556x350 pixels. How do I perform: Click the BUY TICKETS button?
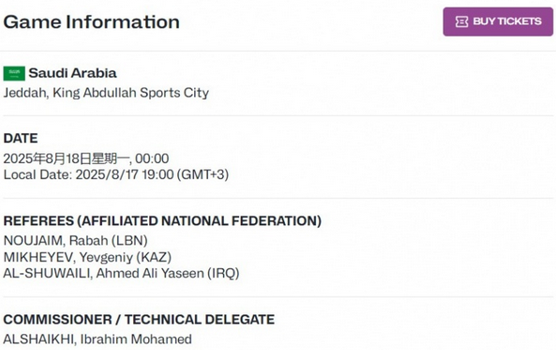pos(498,22)
